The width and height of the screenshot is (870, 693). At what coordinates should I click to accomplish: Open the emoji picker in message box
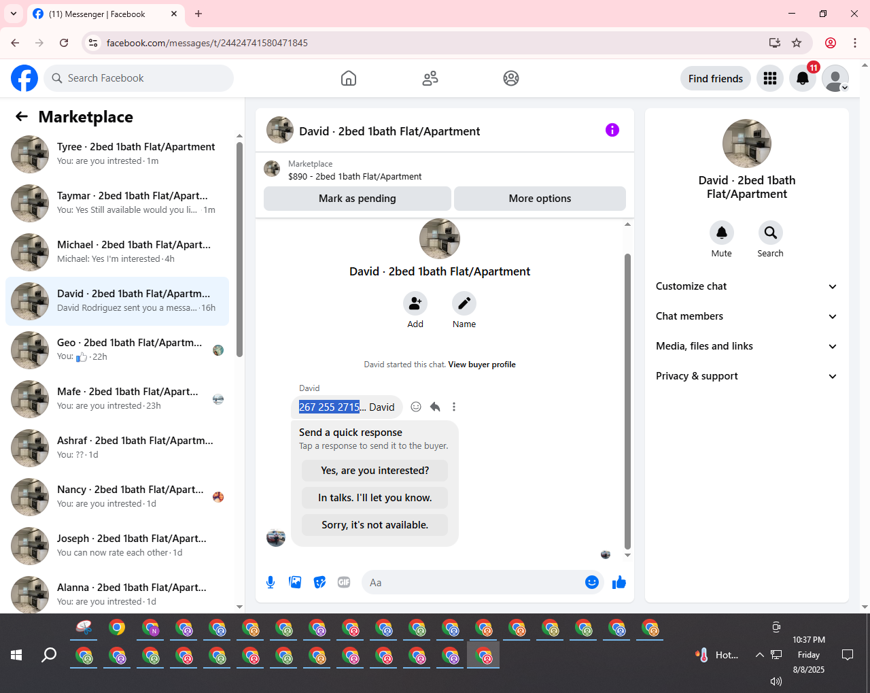point(592,582)
